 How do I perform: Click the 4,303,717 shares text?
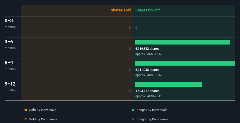click(147, 91)
